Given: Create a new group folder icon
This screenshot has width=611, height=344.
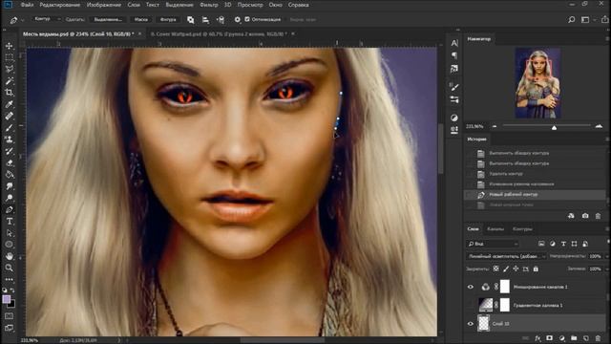Looking at the screenshot, I should pyautogui.click(x=574, y=338).
